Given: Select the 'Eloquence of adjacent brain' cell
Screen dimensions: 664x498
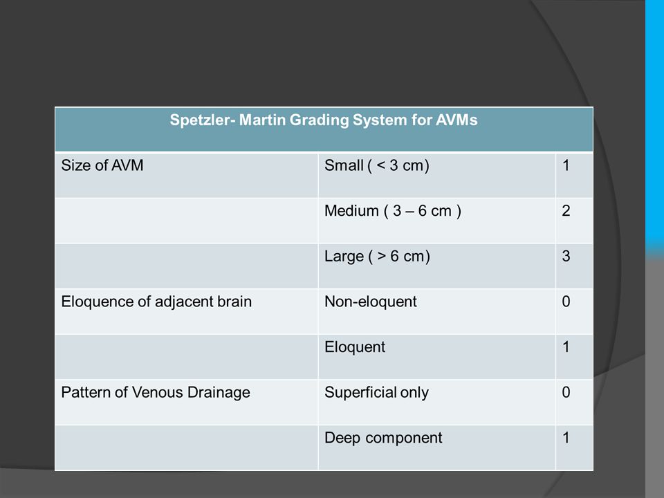Looking at the screenshot, I should (x=186, y=311).
